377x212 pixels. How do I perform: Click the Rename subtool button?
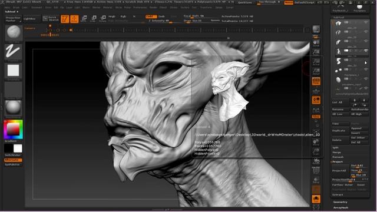tap(340, 110)
